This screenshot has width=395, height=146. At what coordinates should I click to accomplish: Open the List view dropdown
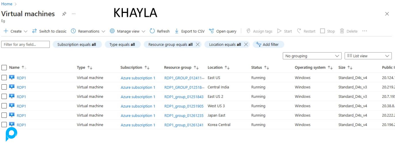pos(368,56)
